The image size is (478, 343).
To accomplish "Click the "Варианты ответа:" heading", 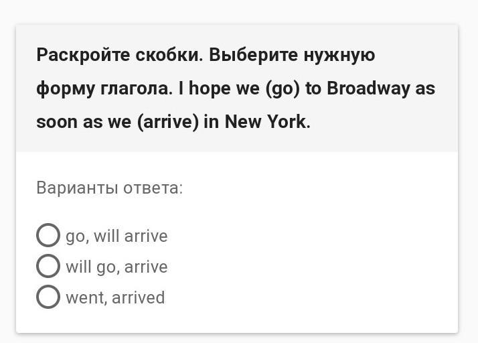I will tap(109, 188).
